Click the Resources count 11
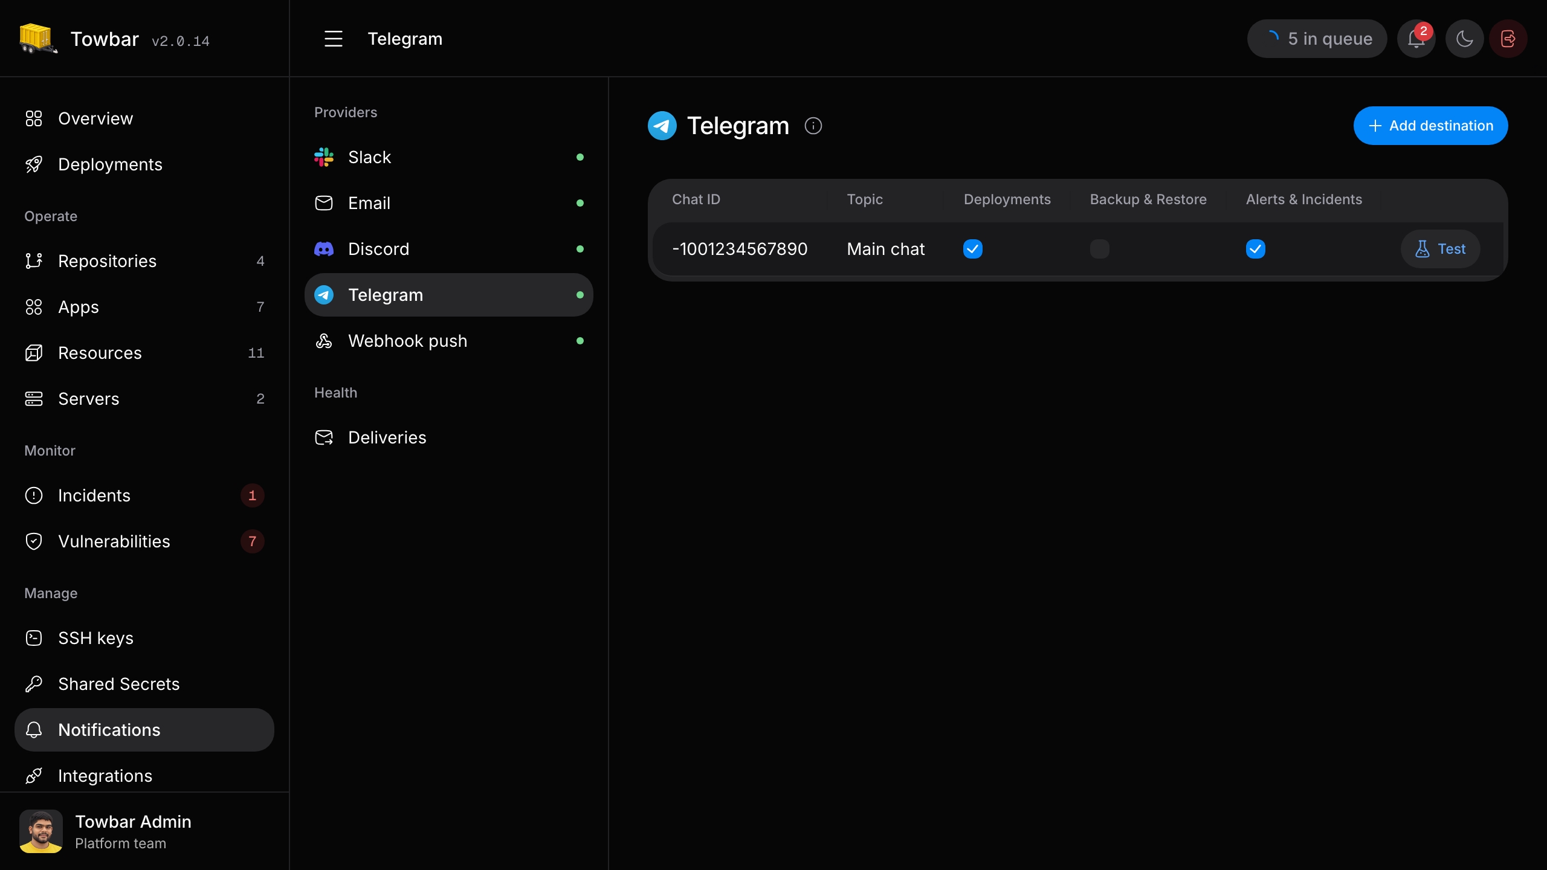 tap(256, 353)
